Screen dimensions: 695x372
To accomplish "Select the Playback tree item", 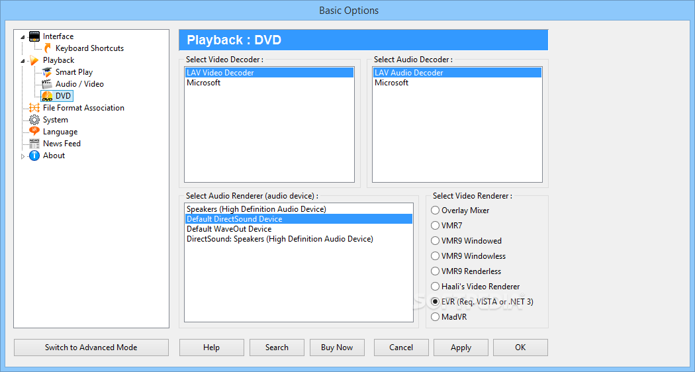I will (58, 60).
